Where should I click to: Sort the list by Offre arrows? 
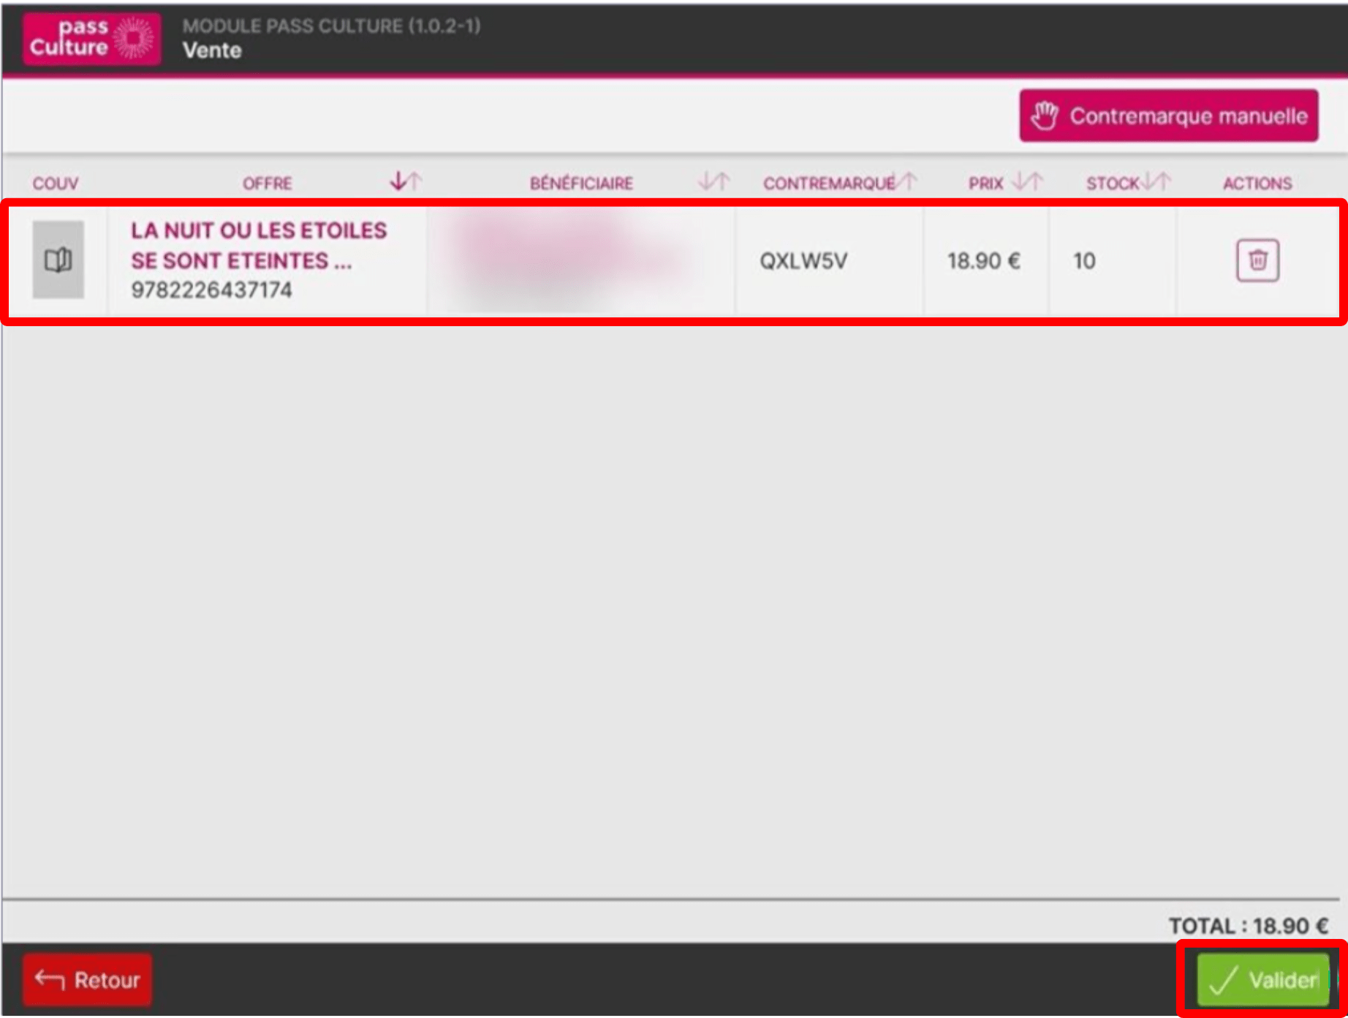406,181
